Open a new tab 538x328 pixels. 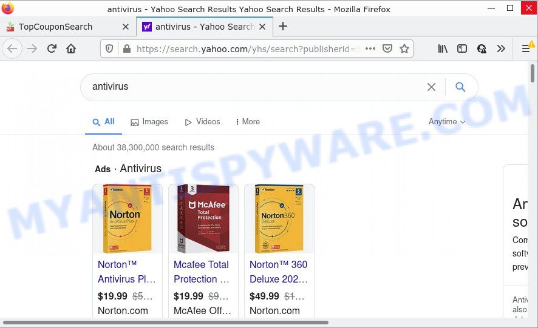coord(283,26)
